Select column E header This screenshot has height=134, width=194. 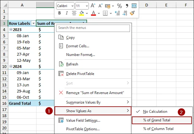pos(166,5)
